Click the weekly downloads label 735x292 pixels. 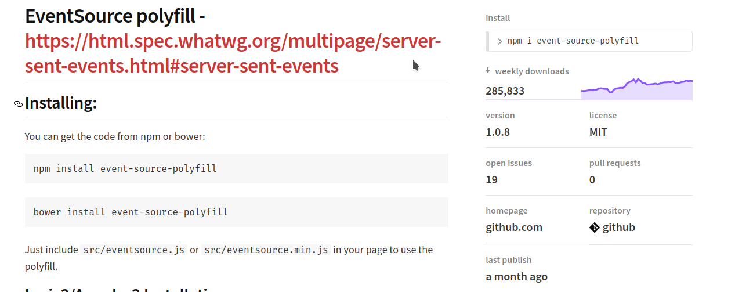coord(532,71)
